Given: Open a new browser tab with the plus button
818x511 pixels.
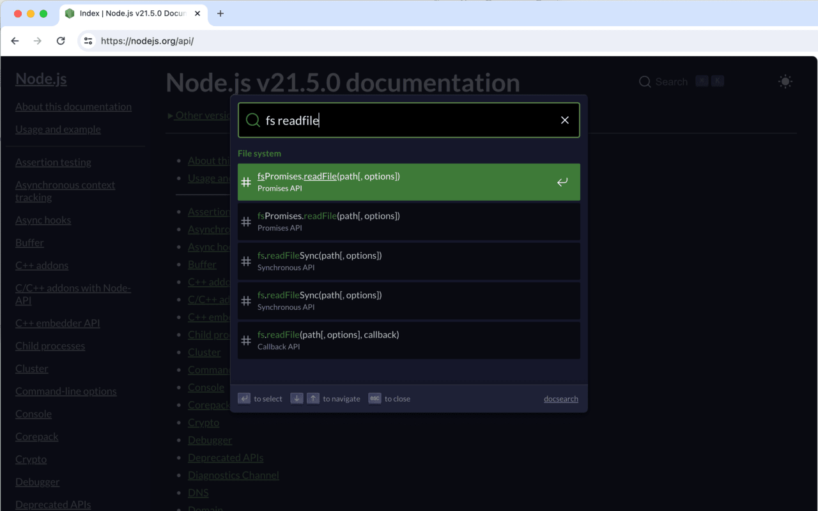Looking at the screenshot, I should tap(220, 12).
